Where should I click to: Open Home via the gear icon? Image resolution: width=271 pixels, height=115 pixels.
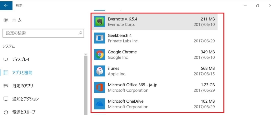tap(6, 20)
